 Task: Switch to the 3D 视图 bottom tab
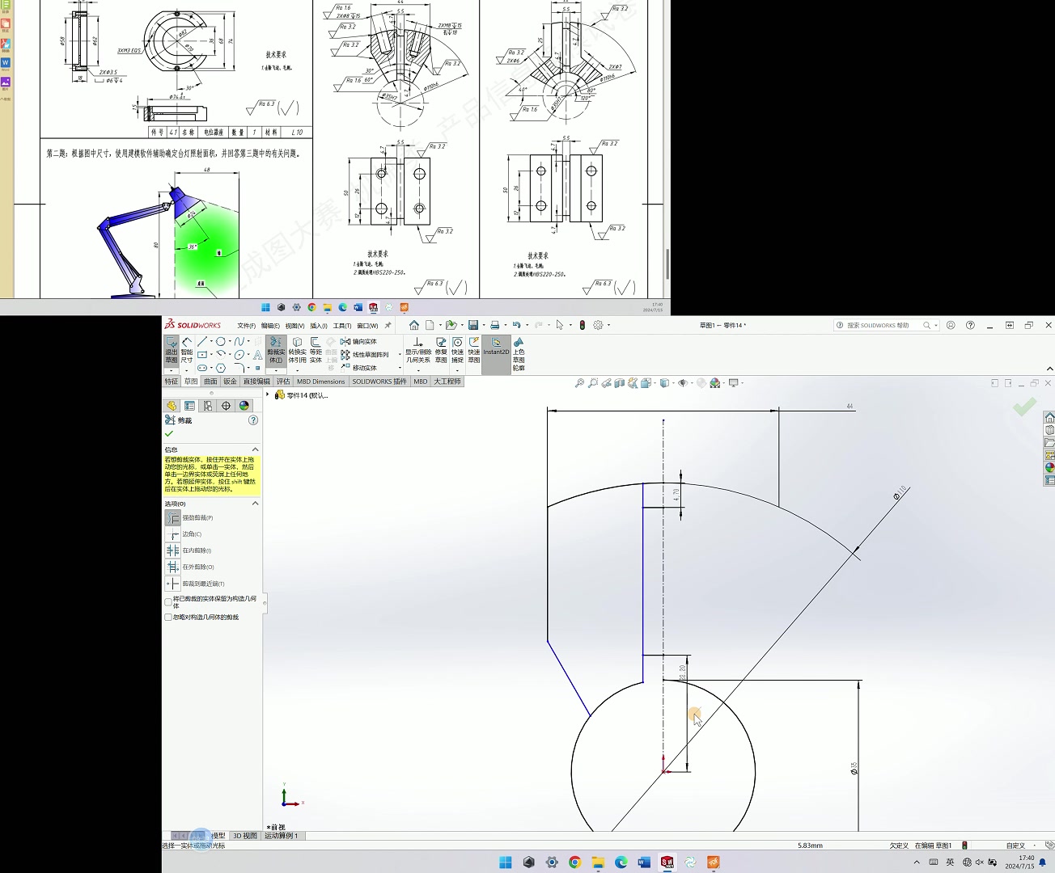coord(245,836)
